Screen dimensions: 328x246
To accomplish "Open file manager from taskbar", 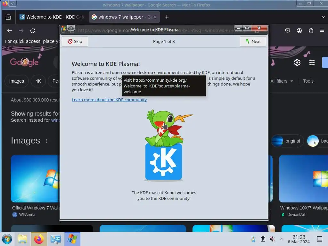I will (x=22, y=239).
